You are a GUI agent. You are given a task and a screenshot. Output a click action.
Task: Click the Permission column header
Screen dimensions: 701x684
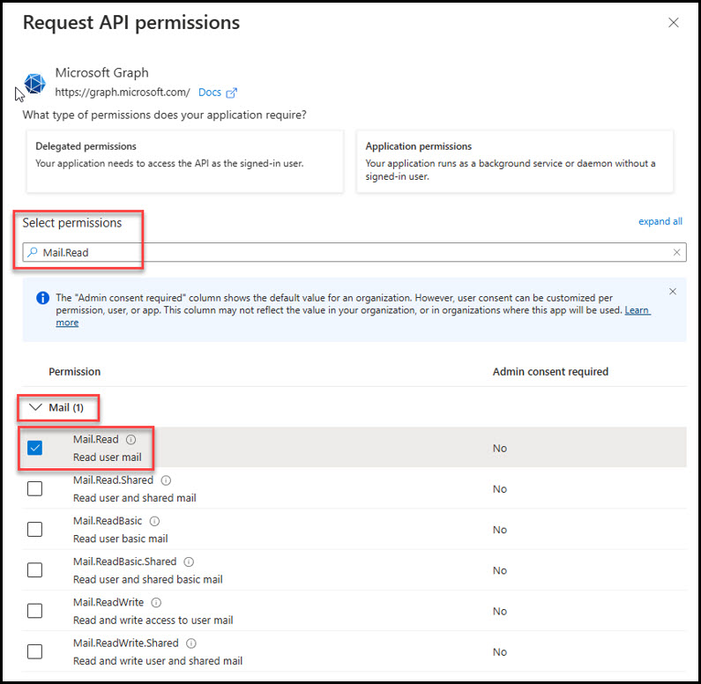click(75, 372)
